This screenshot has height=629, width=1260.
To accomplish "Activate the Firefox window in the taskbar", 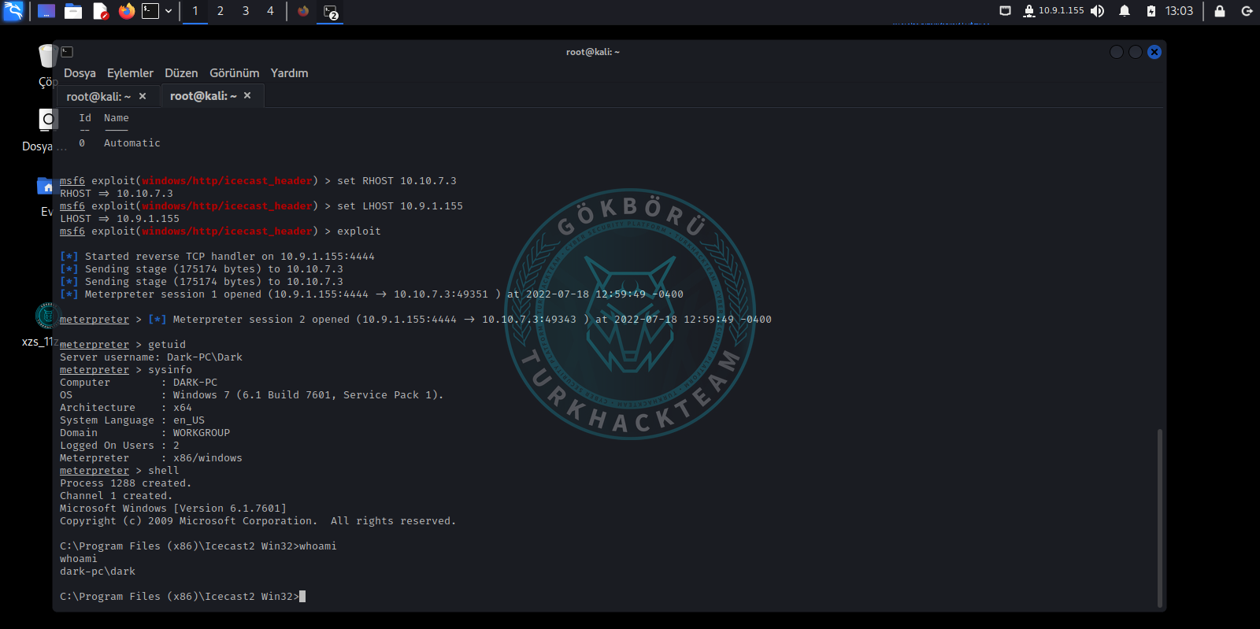I will pyautogui.click(x=303, y=11).
